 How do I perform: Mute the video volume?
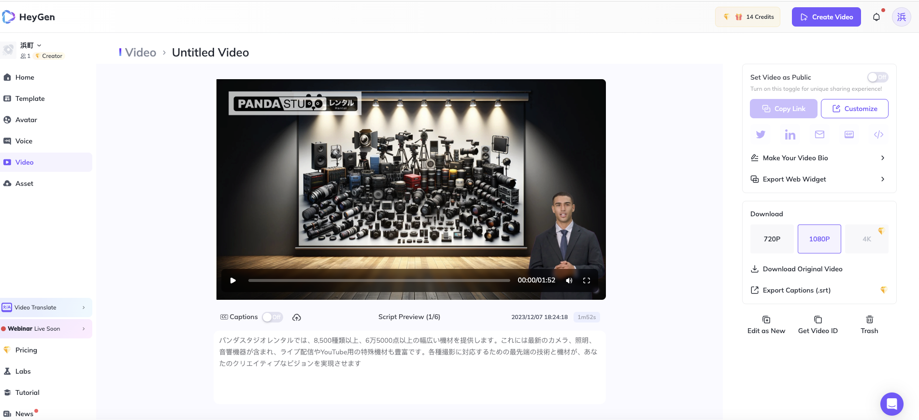pos(569,280)
